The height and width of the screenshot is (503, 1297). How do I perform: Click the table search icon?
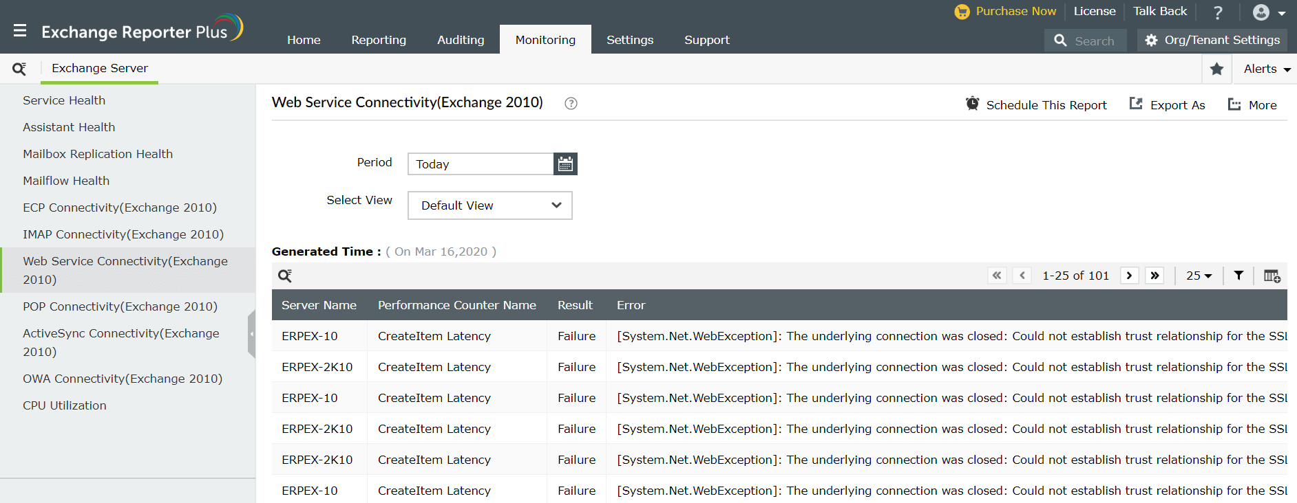pyautogui.click(x=285, y=276)
